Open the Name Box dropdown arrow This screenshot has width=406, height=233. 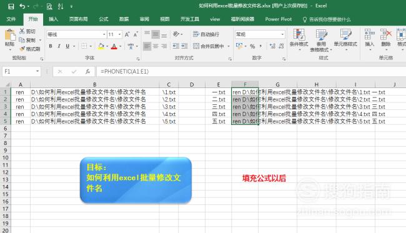click(37, 71)
